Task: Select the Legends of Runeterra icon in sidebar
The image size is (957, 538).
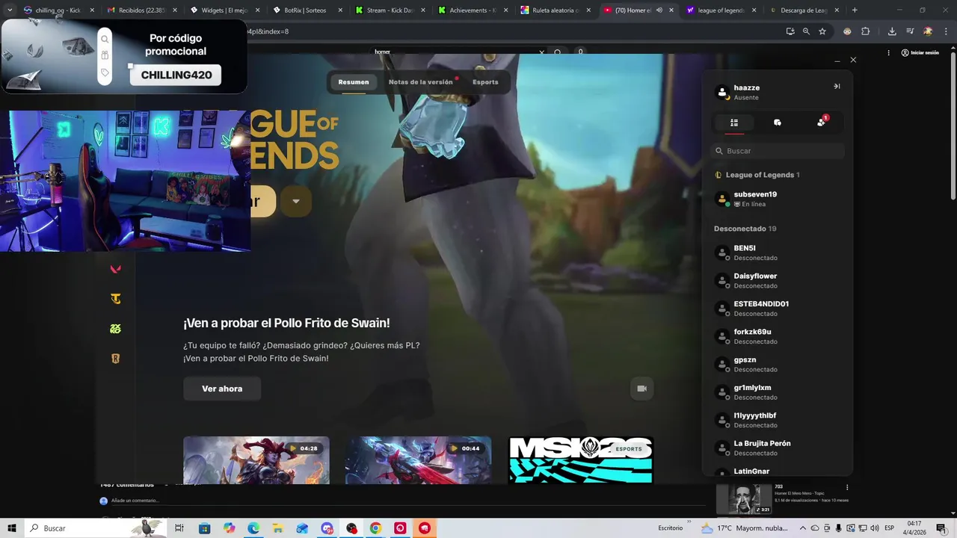Action: (x=115, y=359)
